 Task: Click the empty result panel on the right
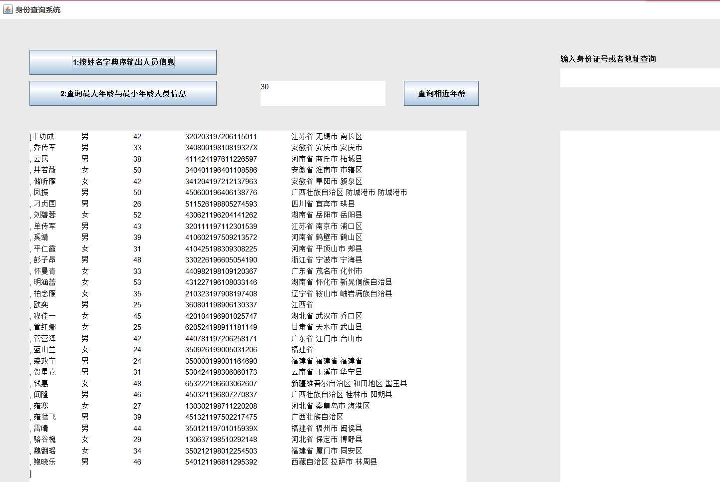[640, 306]
